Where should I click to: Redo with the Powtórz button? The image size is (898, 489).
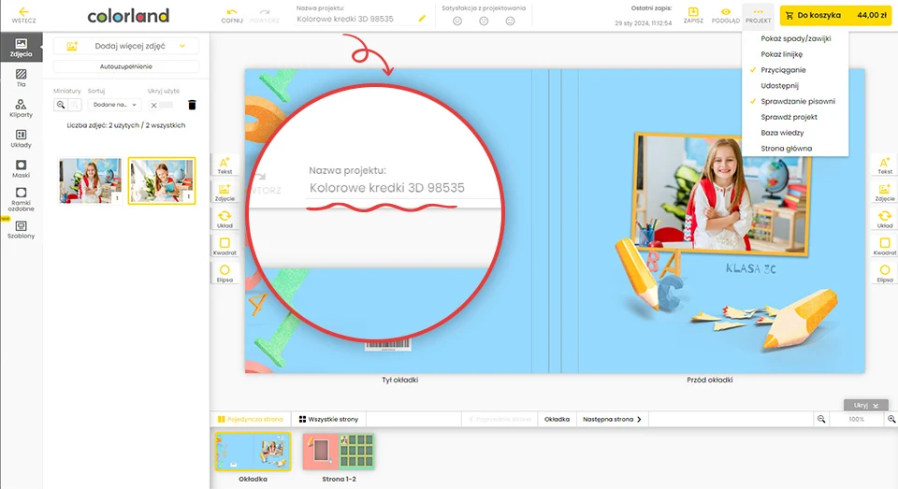click(265, 16)
